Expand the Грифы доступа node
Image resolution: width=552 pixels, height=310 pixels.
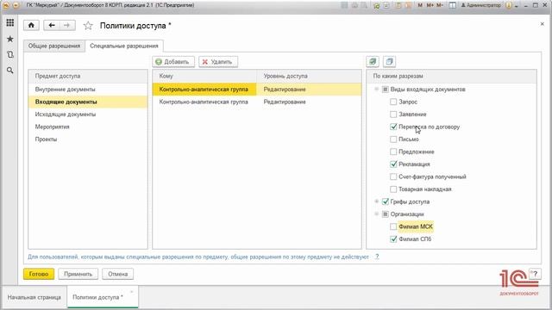[x=376, y=201]
